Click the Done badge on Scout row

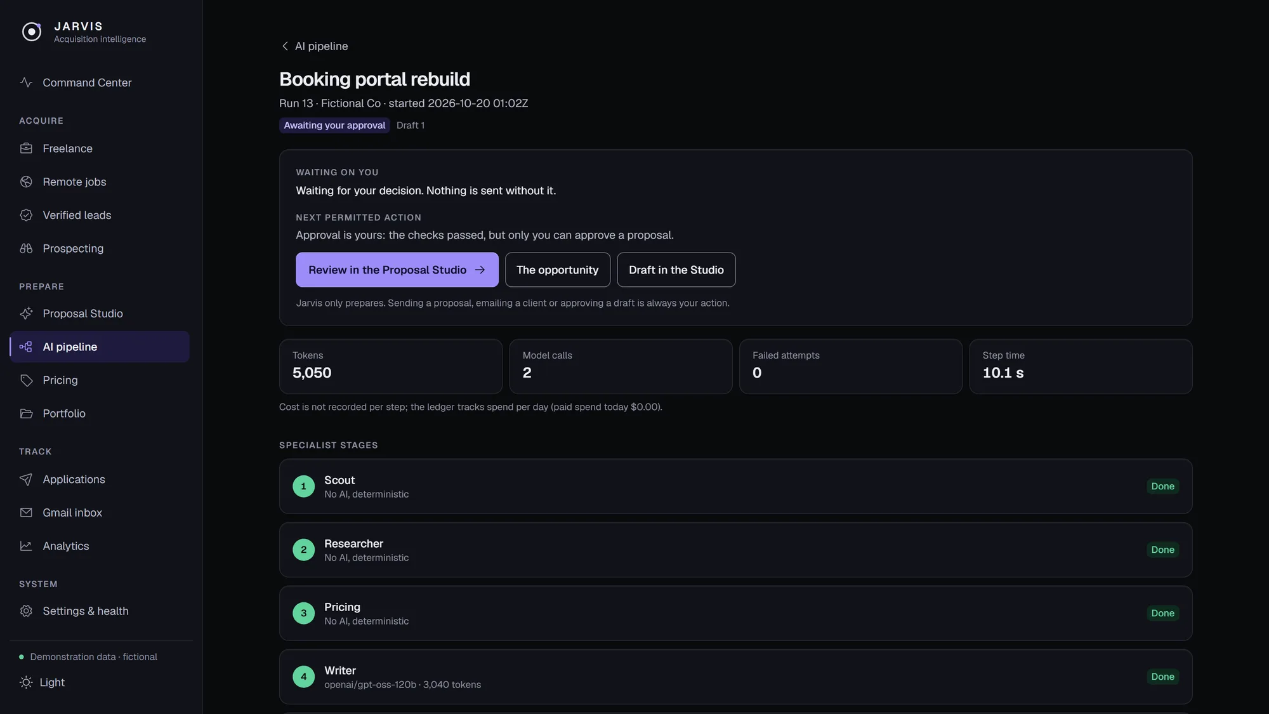(x=1162, y=486)
